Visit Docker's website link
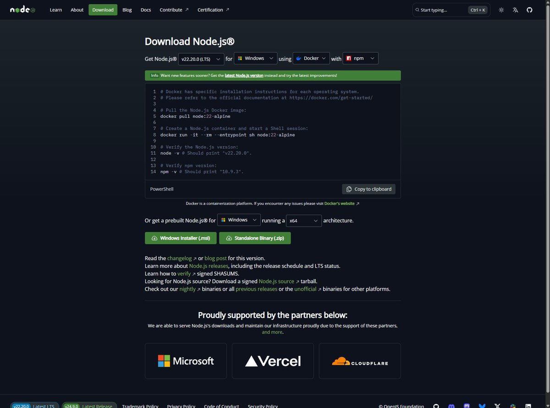The width and height of the screenshot is (550, 408). [342, 203]
